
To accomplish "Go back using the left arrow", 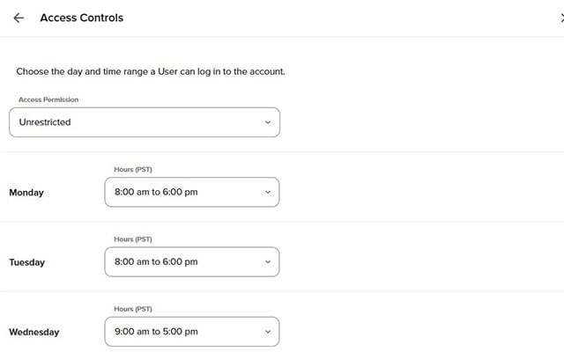I will coord(19,18).
